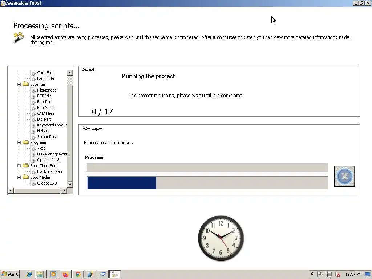
Task: Click the Boot.Media folder icon
Action: [26, 177]
